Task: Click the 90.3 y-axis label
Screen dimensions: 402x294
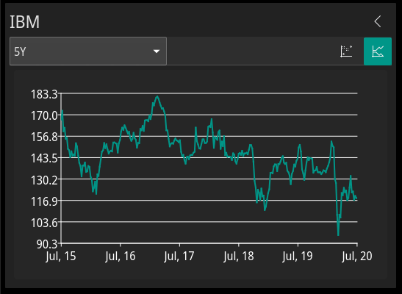Action: click(47, 244)
